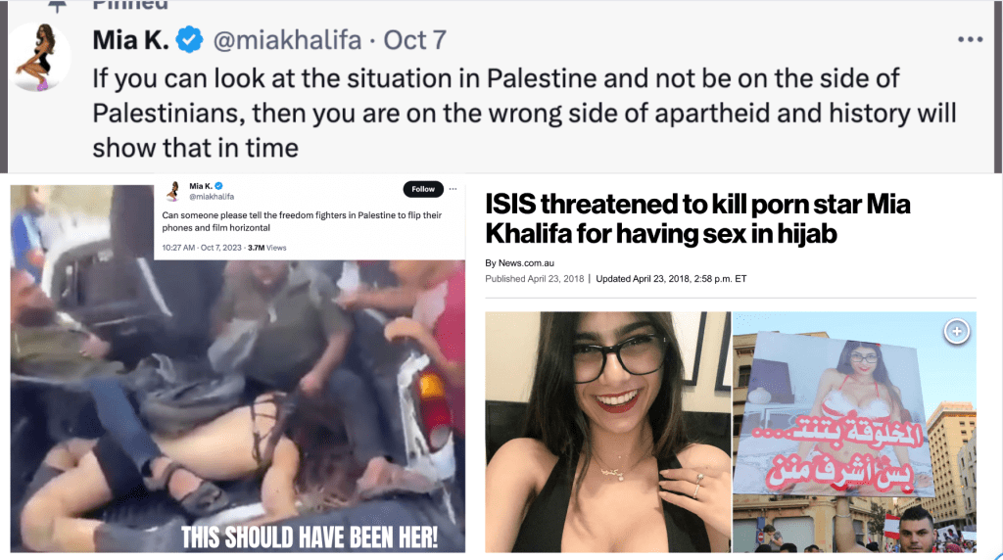Click the 10:27 AM Oct 7, 2023 timestamp
This screenshot has width=1003, height=560.
pos(202,248)
